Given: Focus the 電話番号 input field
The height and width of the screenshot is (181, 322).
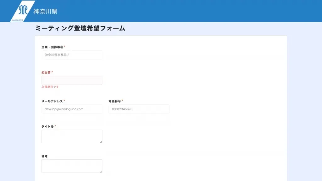Looking at the screenshot, I should 139,109.
